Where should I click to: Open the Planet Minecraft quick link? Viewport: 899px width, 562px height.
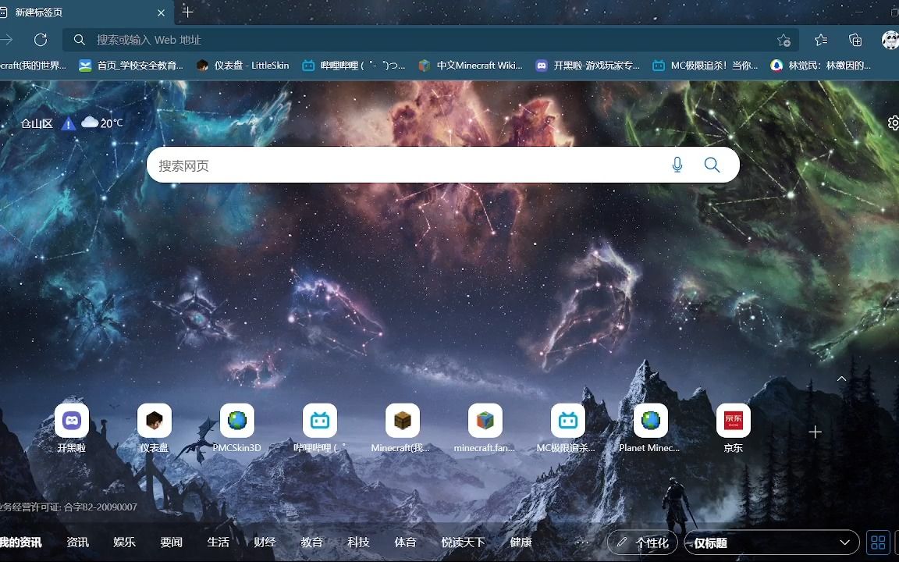point(652,421)
